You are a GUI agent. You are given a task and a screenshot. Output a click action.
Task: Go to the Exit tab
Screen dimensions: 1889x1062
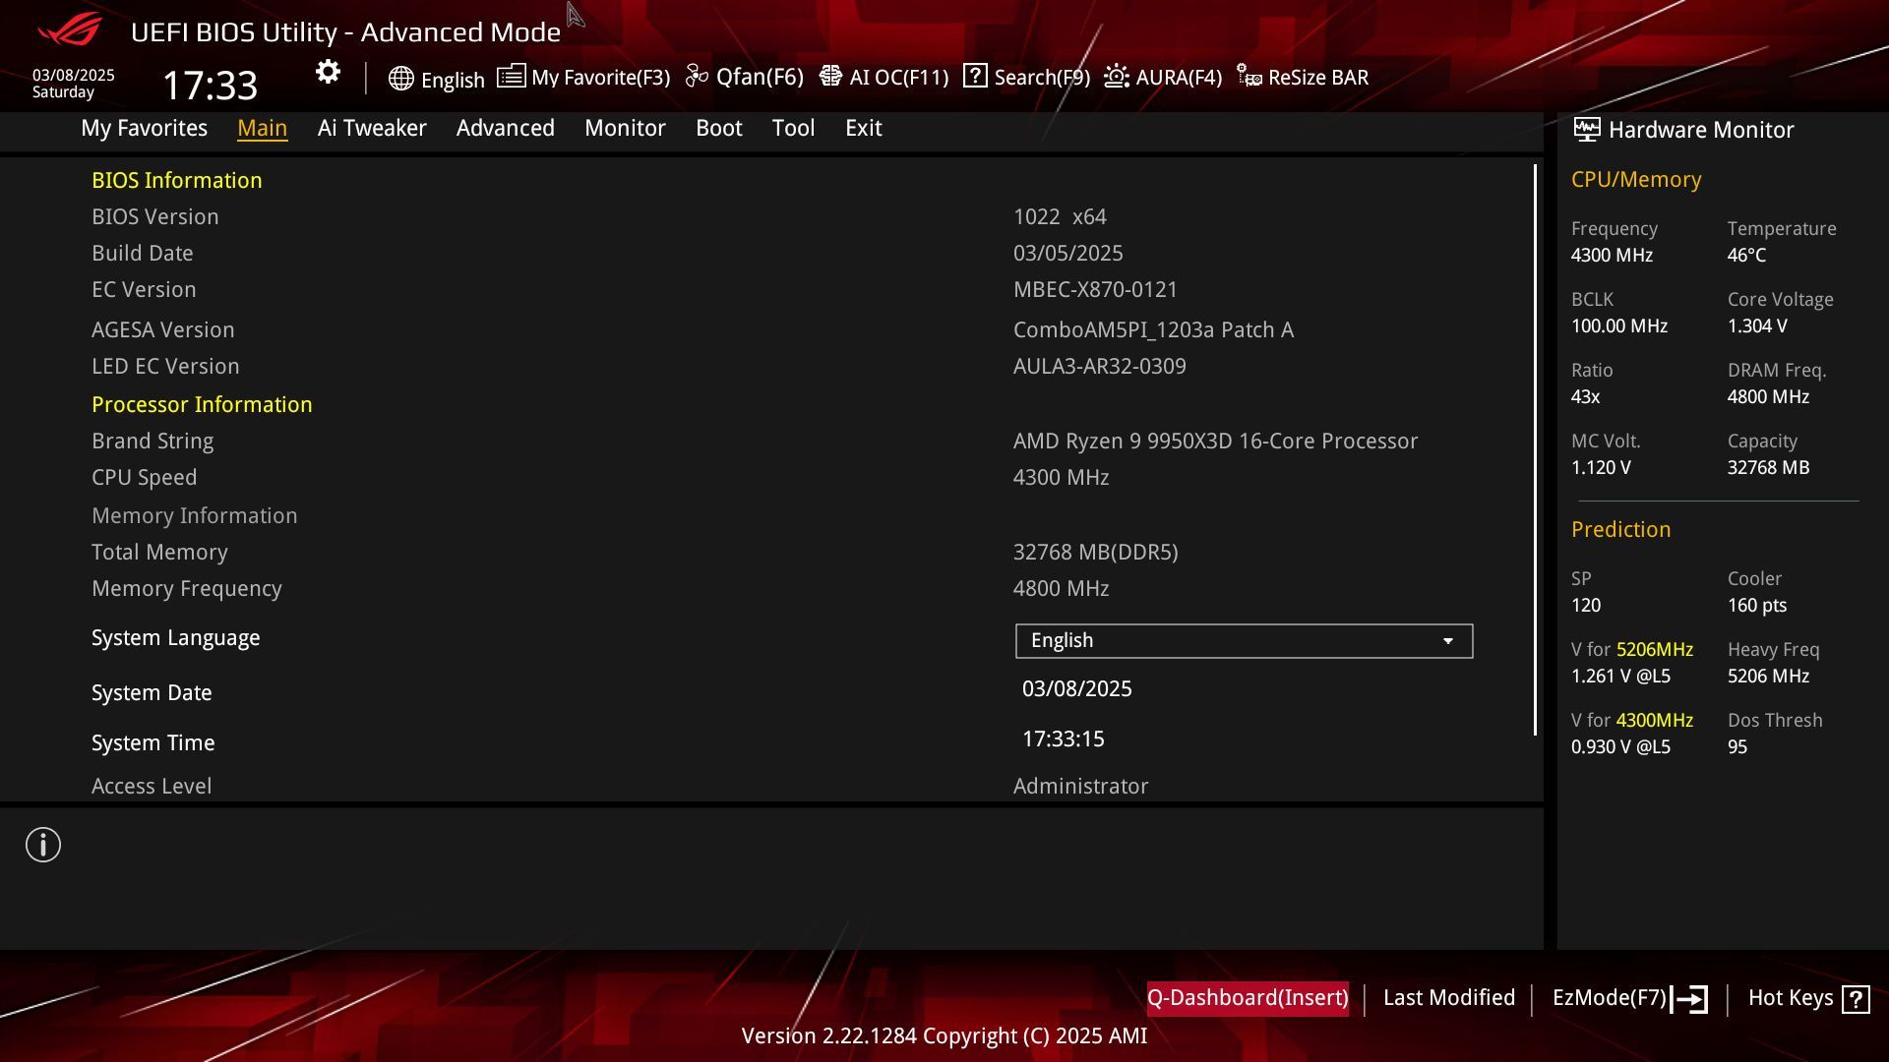point(864,128)
